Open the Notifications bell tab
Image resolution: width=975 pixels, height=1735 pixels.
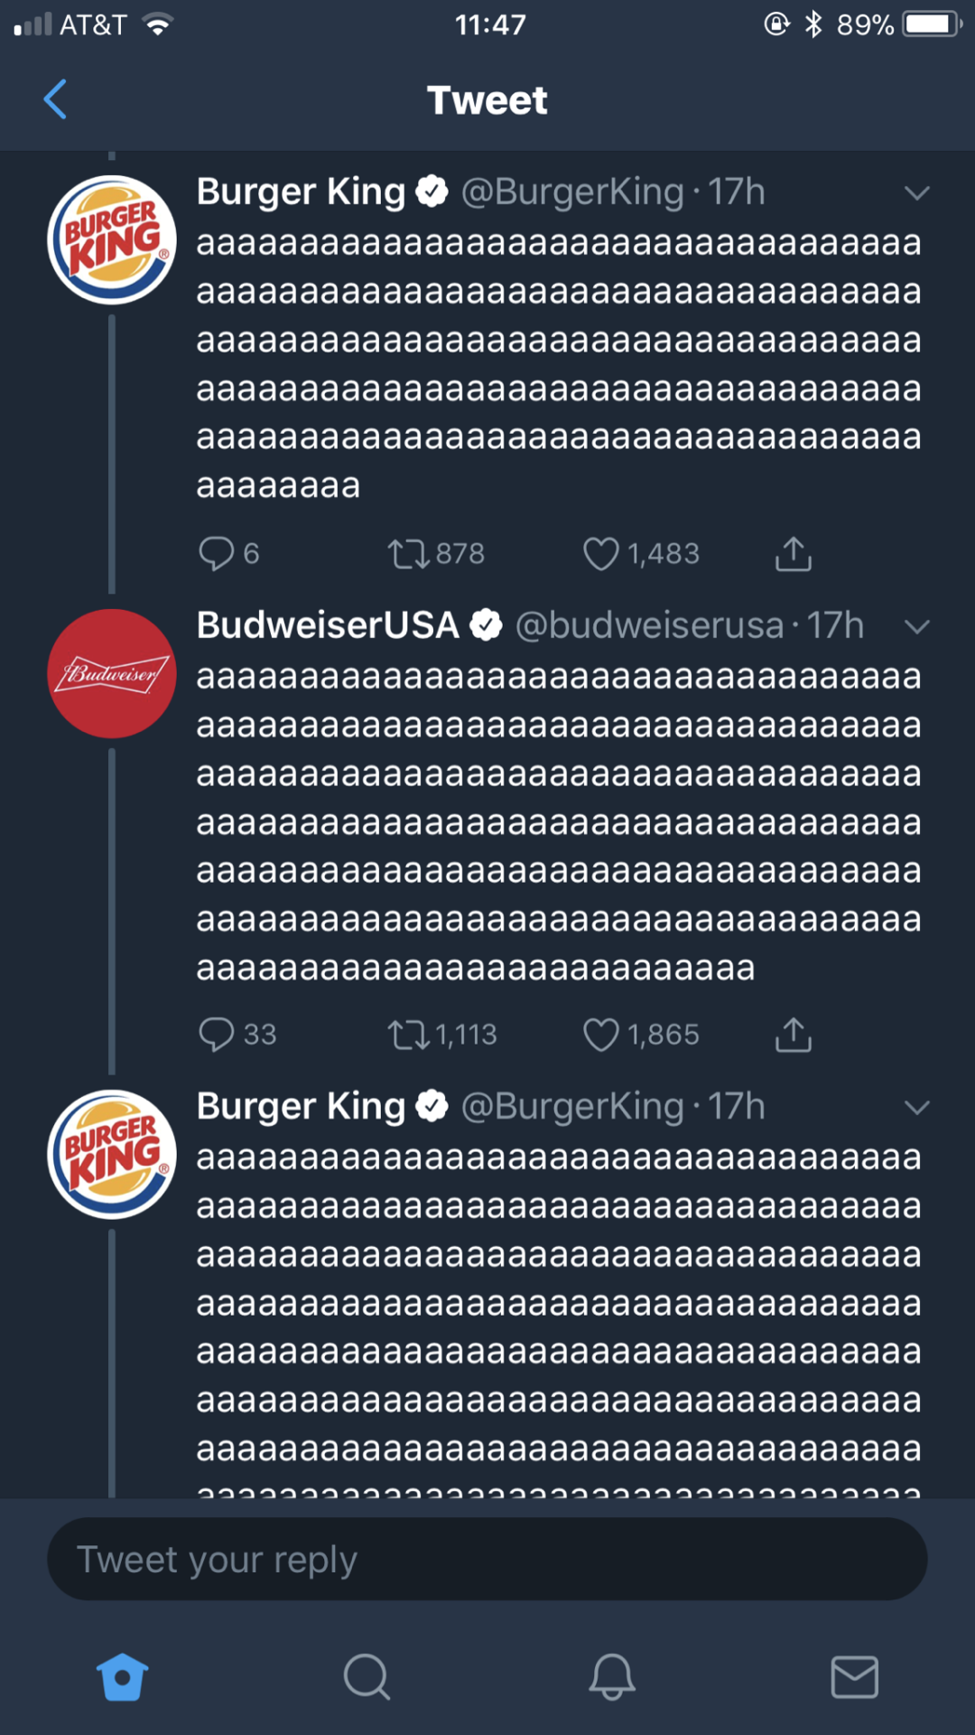[611, 1677]
